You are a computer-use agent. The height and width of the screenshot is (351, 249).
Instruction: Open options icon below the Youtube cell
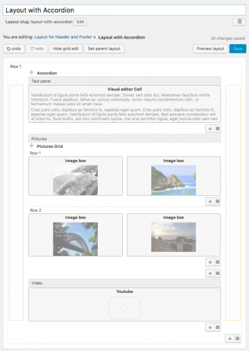pyautogui.click(x=217, y=327)
